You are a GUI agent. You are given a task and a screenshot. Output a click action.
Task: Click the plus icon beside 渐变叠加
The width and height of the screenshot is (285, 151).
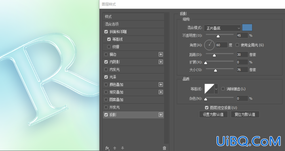coord(160,92)
